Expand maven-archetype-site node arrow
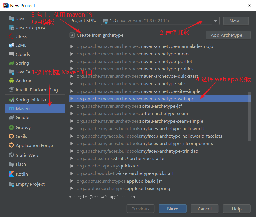256x217 pixels. pos(72,84)
